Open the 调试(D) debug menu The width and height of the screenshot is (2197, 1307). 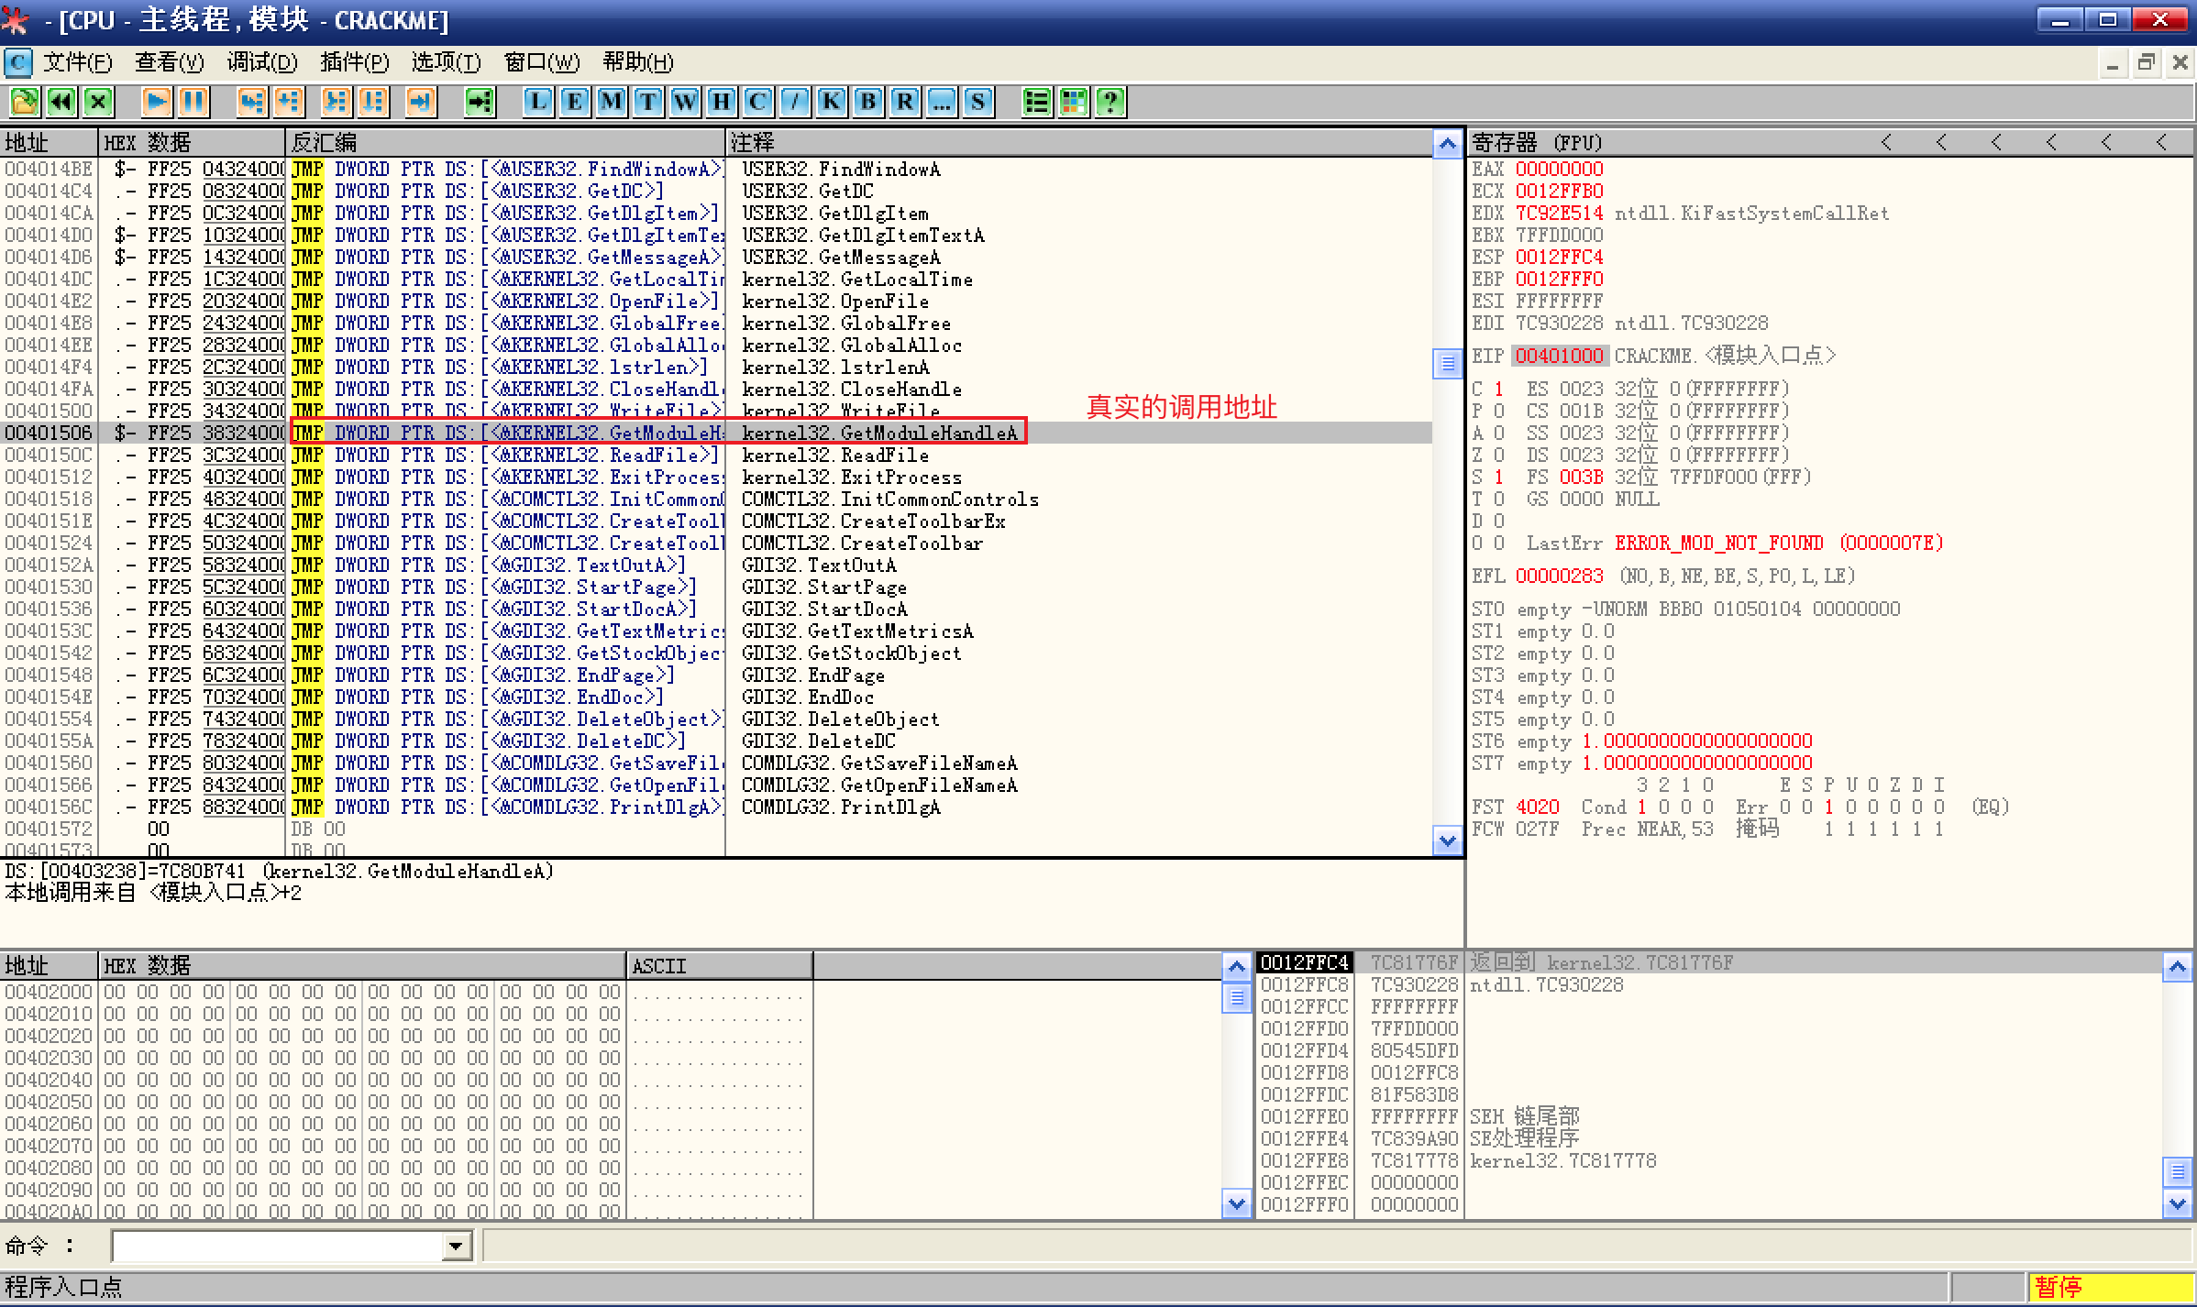(x=262, y=62)
